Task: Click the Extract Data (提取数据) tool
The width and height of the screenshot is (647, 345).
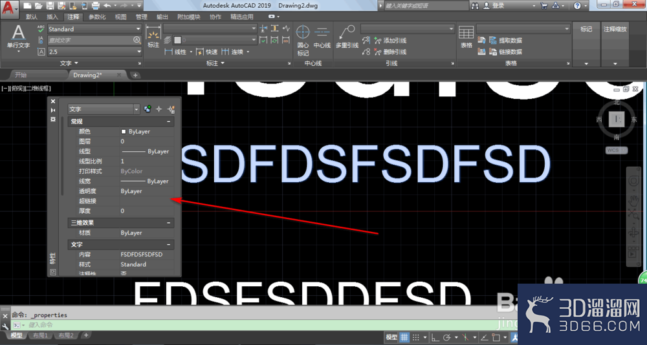Action: click(505, 41)
